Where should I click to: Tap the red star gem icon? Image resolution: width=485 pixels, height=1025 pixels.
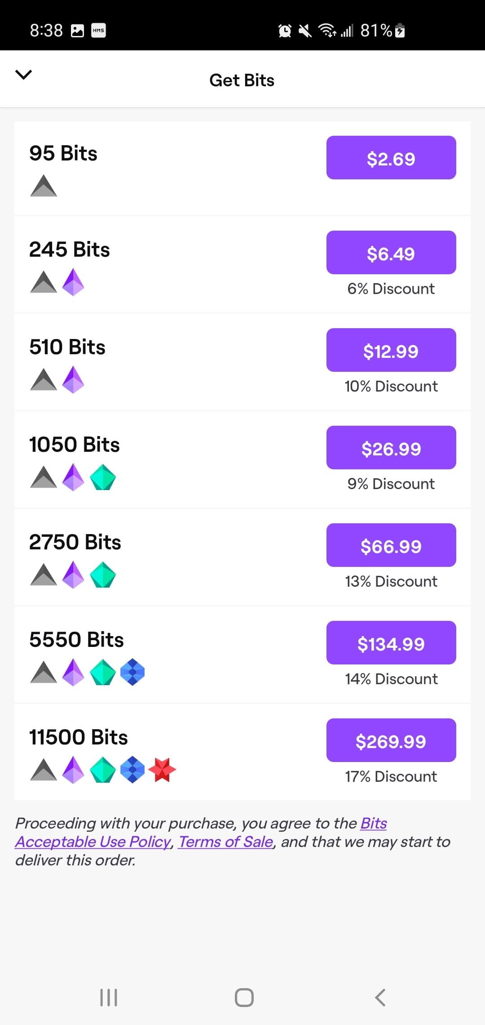point(162,770)
